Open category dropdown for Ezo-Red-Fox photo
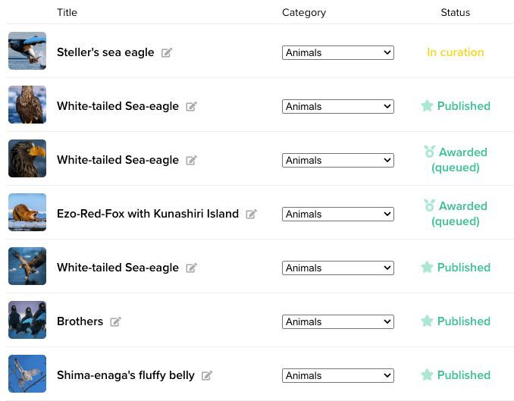514x401 pixels. (338, 214)
